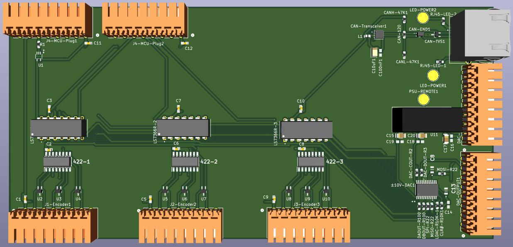Click the 'CANL-47K1' silkscreen label
Viewport: 513px width, 247px height.
tap(408, 62)
